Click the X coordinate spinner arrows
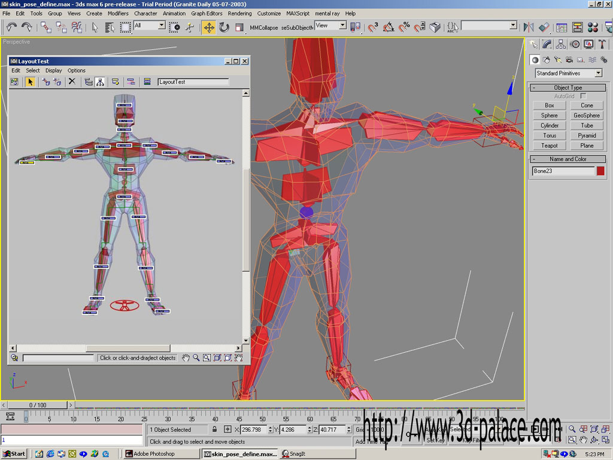Image resolution: width=613 pixels, height=460 pixels. pyautogui.click(x=270, y=429)
